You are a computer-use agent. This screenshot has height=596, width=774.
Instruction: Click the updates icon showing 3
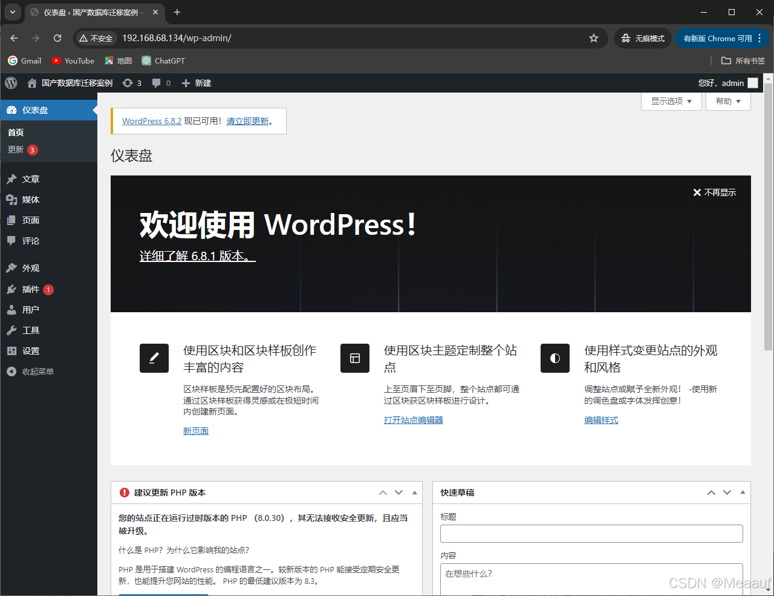point(132,83)
